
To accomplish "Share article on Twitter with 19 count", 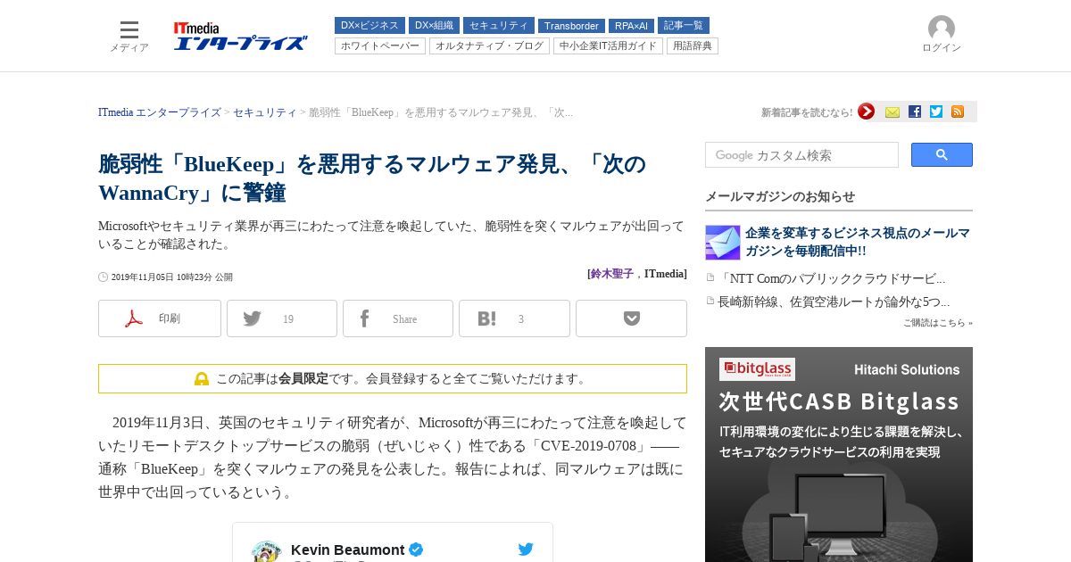I will coord(282,318).
